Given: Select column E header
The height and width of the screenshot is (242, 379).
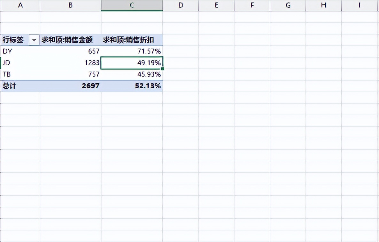Looking at the screenshot, I should 216,5.
